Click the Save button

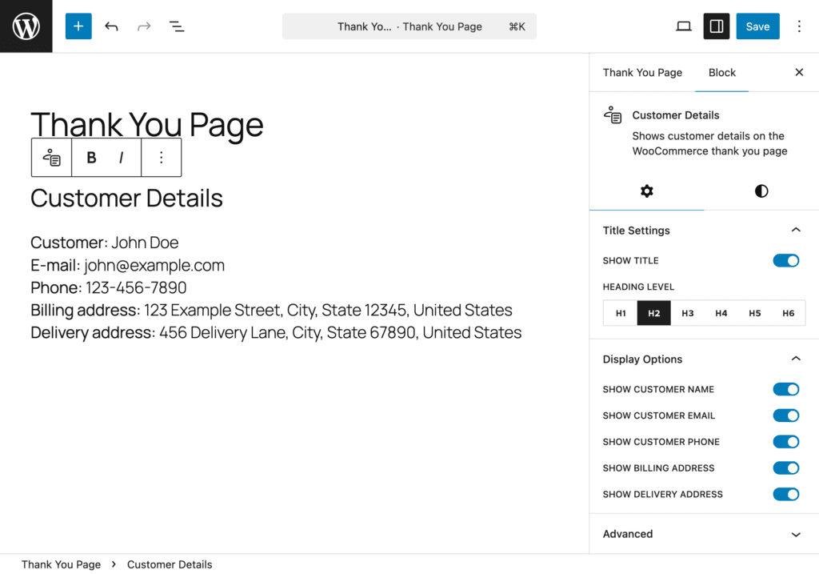coord(757,26)
